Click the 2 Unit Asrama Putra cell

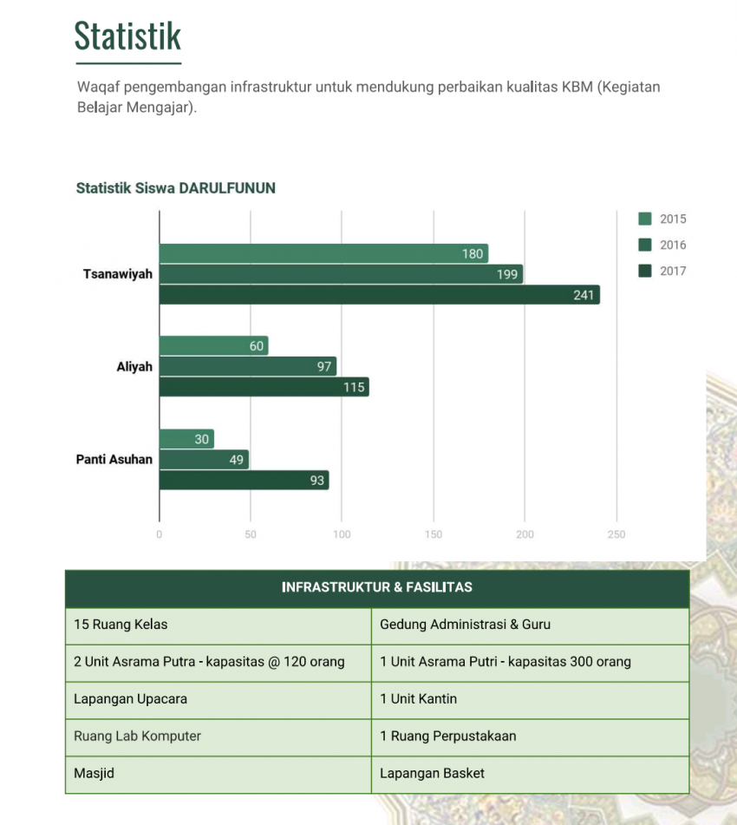click(x=218, y=663)
